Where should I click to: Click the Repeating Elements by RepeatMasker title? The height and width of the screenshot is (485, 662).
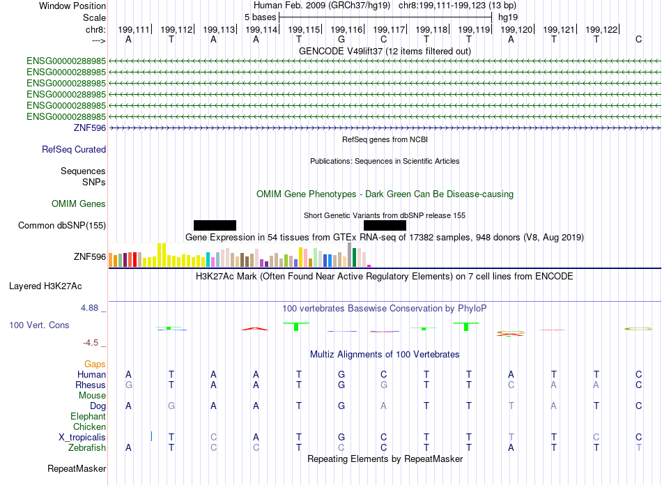(385, 459)
